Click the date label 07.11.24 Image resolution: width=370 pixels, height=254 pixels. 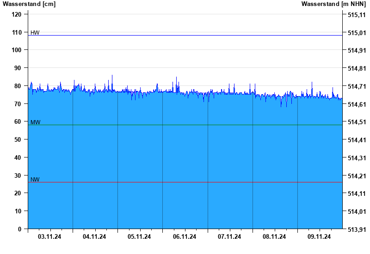[x=229, y=236]
